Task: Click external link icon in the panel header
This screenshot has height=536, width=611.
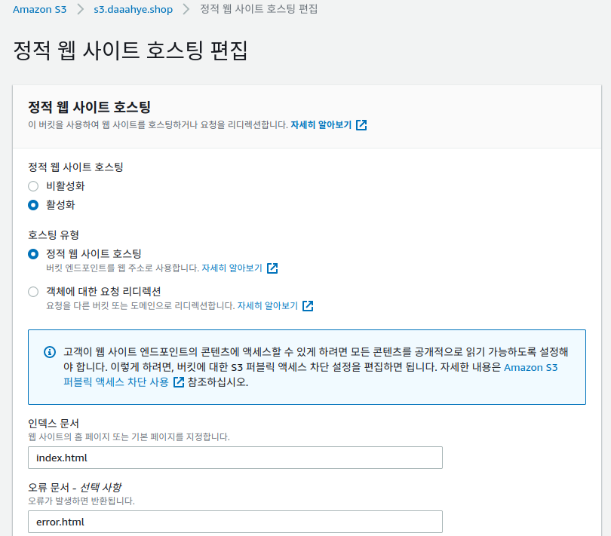Action: pyautogui.click(x=361, y=125)
